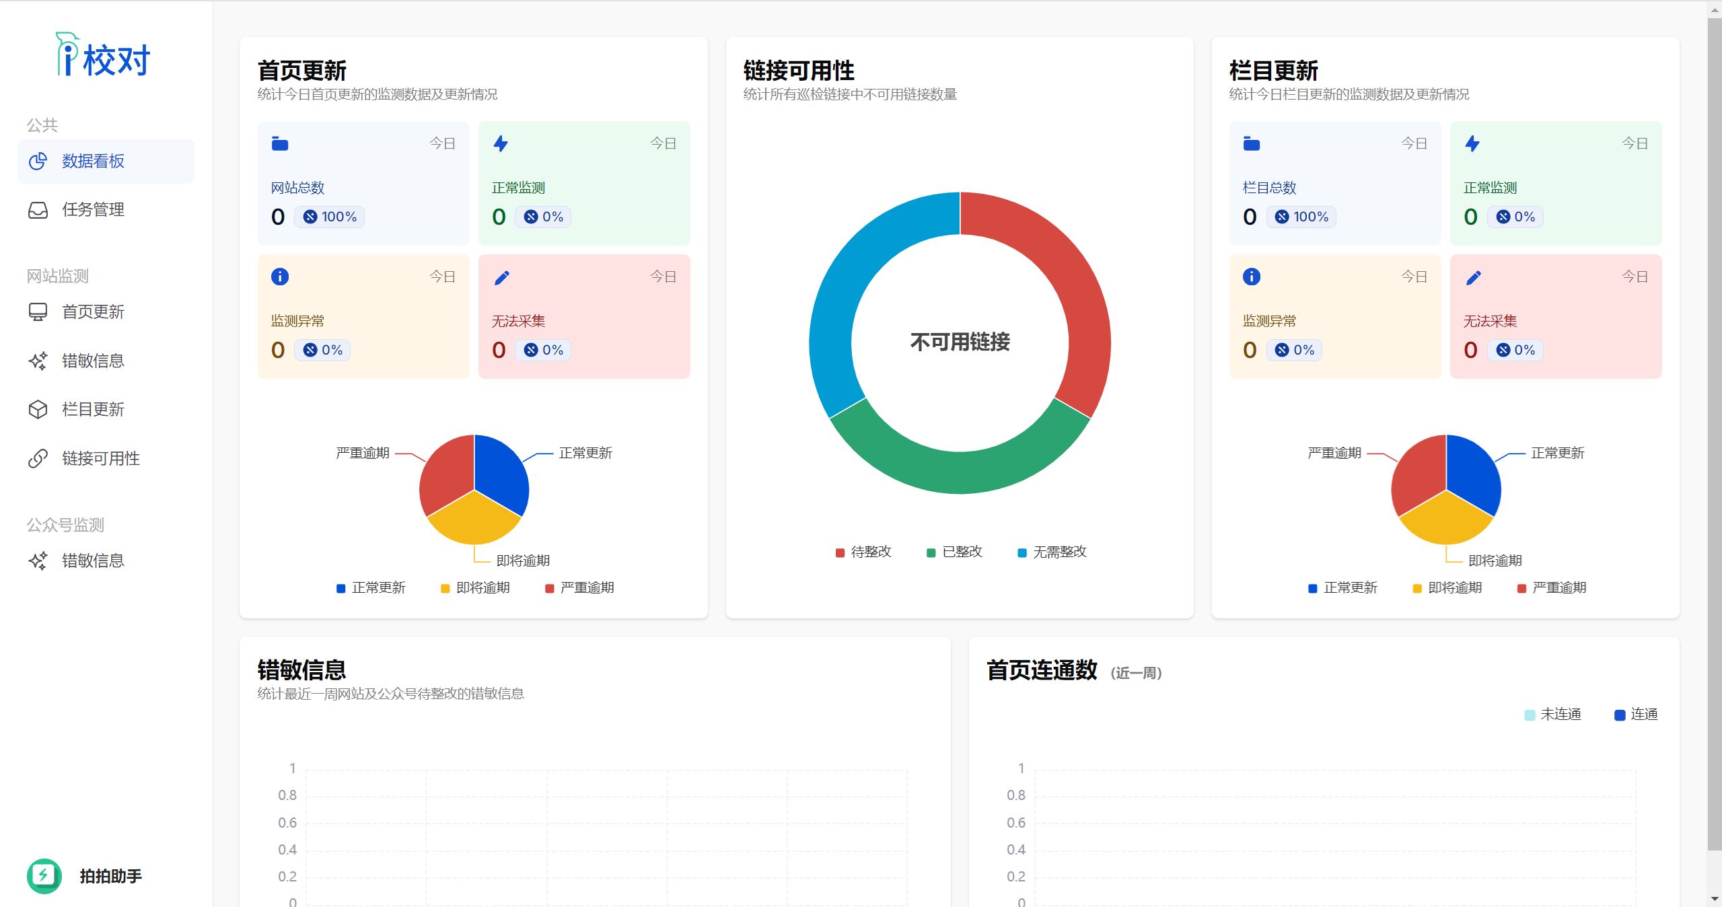Toggle 无需整改 legend in link donut chart
Image resolution: width=1722 pixels, height=907 pixels.
[x=1052, y=552]
